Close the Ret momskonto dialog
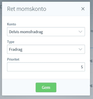Viewport: 93px width, 99px height. (x=83, y=9)
